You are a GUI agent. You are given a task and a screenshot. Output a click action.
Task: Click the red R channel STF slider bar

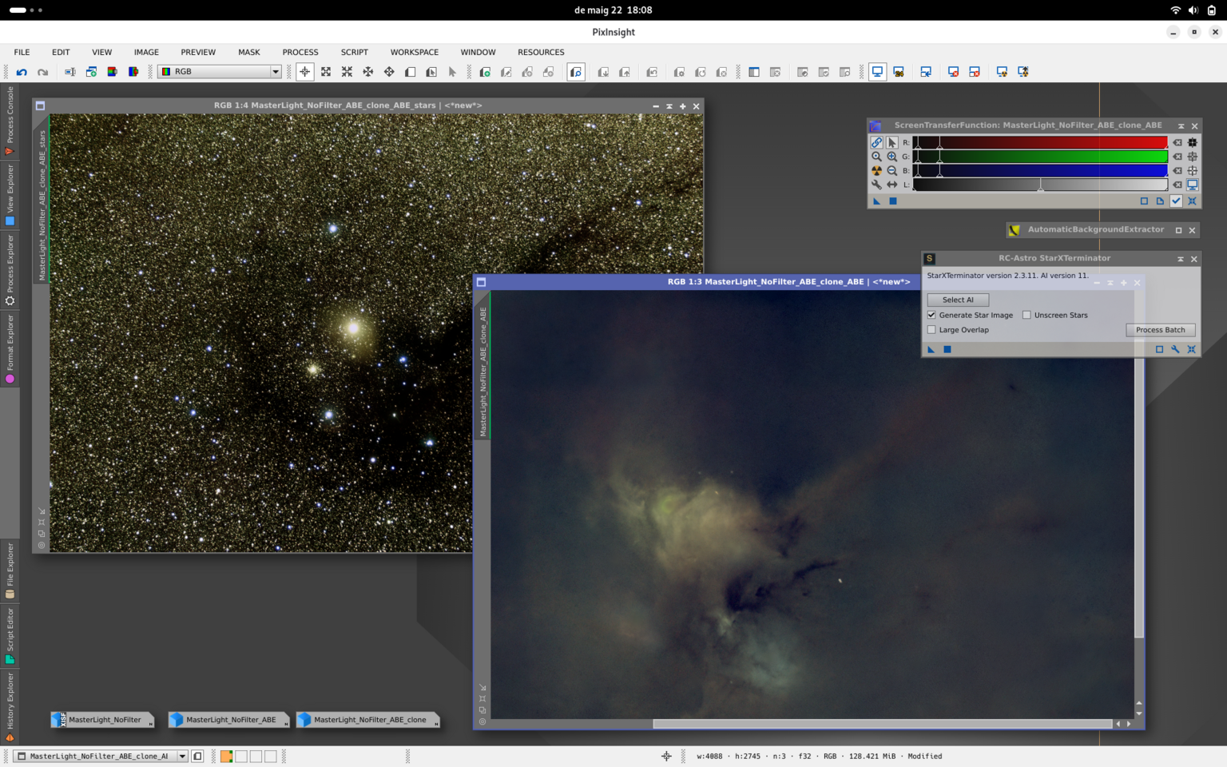(1040, 142)
